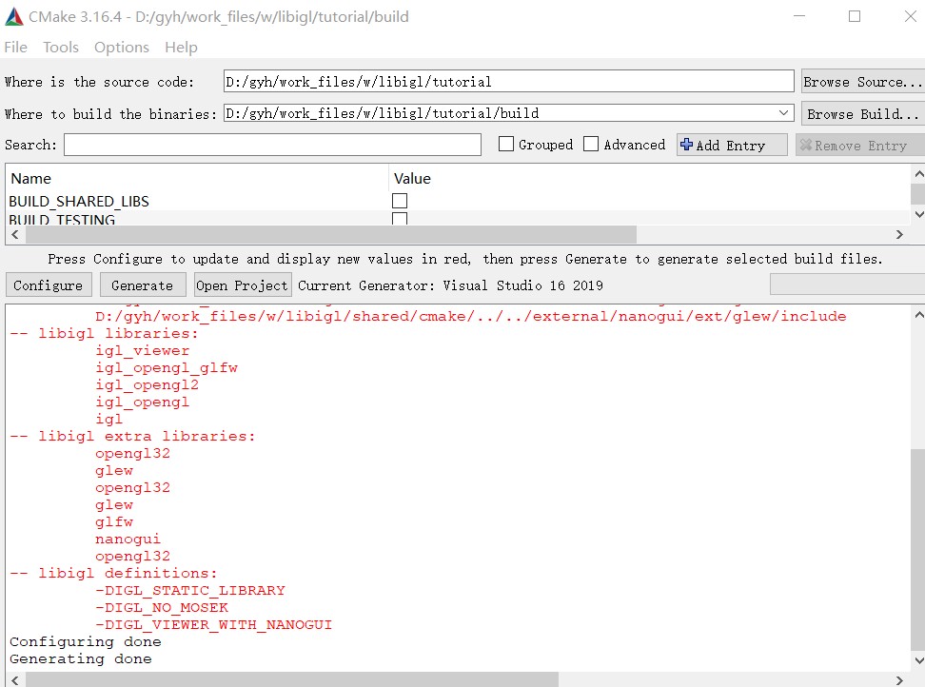
Task: Click the CMake logo in the title bar
Action: point(13,16)
